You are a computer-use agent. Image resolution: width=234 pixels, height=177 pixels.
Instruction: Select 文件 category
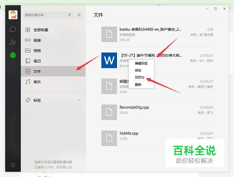[x=53, y=71]
